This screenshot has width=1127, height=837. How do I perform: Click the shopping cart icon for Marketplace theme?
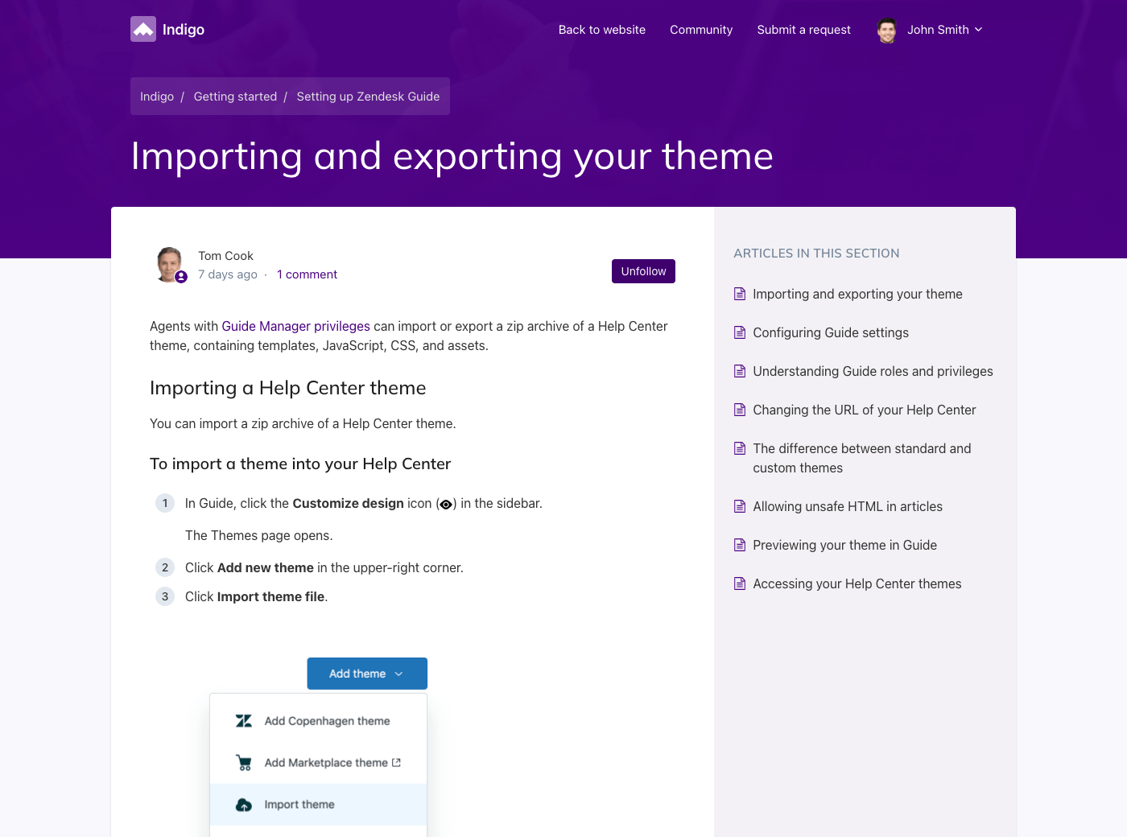244,763
